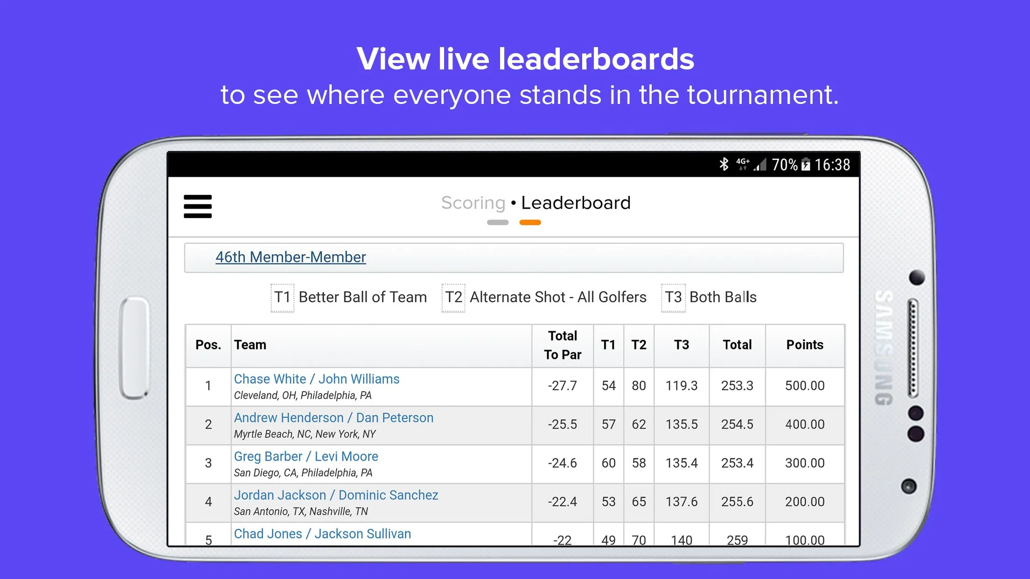The height and width of the screenshot is (579, 1030).
Task: Tap the 46th Member-Member tournament title
Action: pos(292,256)
